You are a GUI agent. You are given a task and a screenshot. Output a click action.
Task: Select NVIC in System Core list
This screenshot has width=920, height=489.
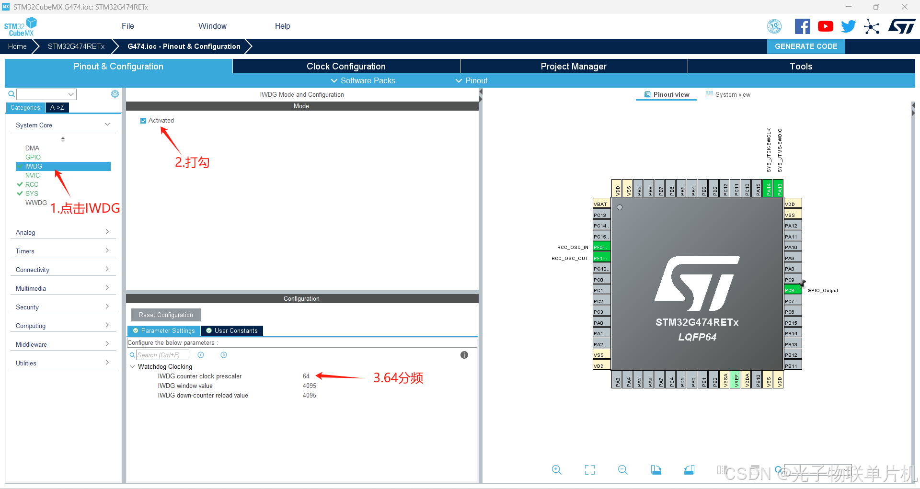pos(33,175)
